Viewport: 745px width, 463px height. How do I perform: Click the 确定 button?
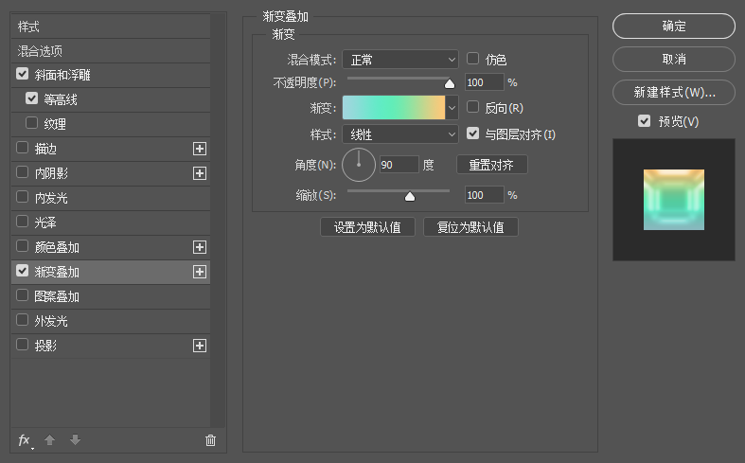coord(674,27)
